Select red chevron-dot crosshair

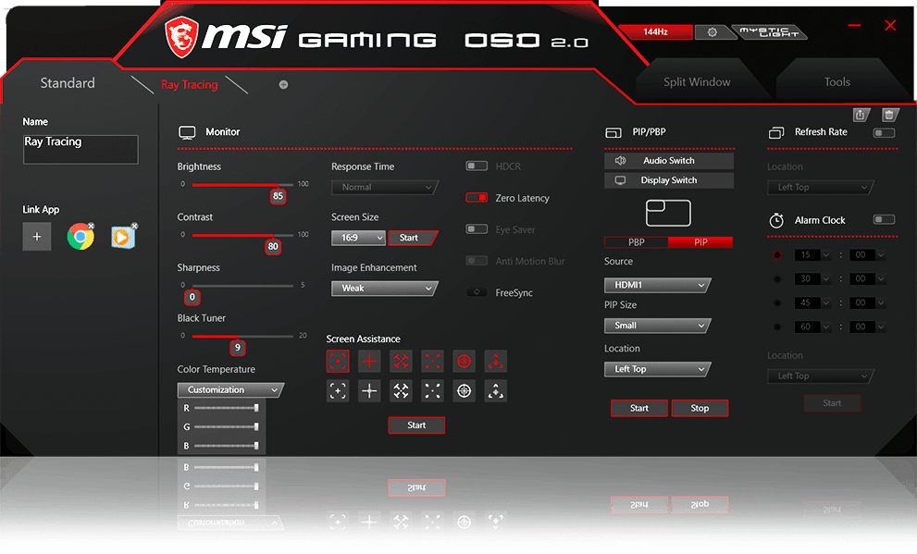(x=495, y=361)
